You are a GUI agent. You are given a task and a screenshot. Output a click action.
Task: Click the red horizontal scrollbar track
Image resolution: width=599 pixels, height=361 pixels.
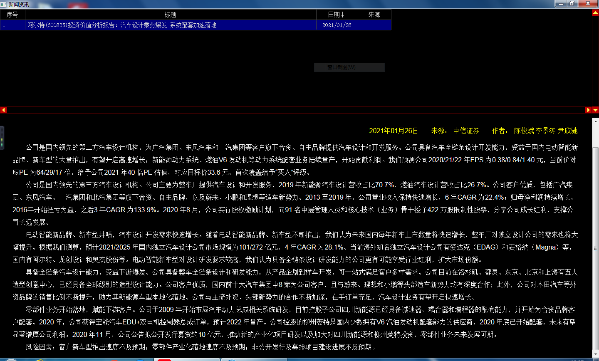click(x=296, y=110)
